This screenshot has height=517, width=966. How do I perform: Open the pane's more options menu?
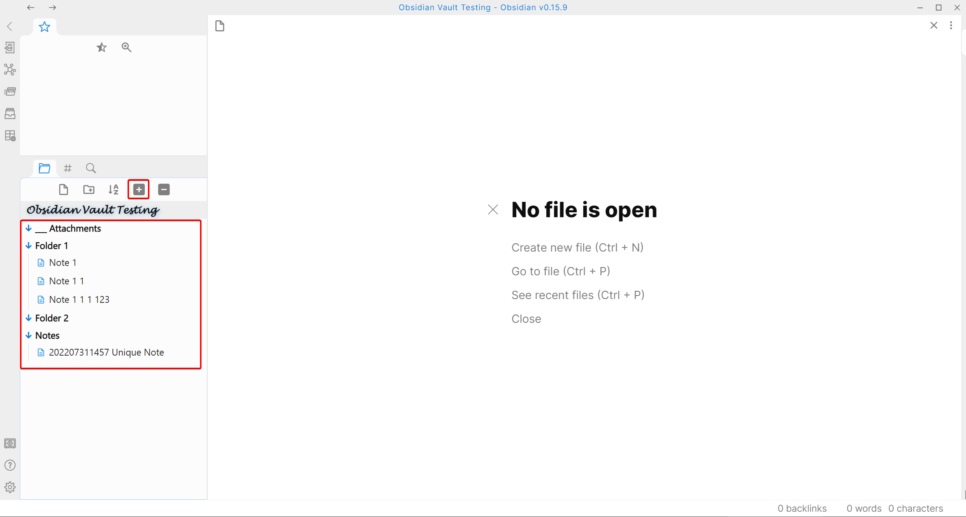coord(951,25)
